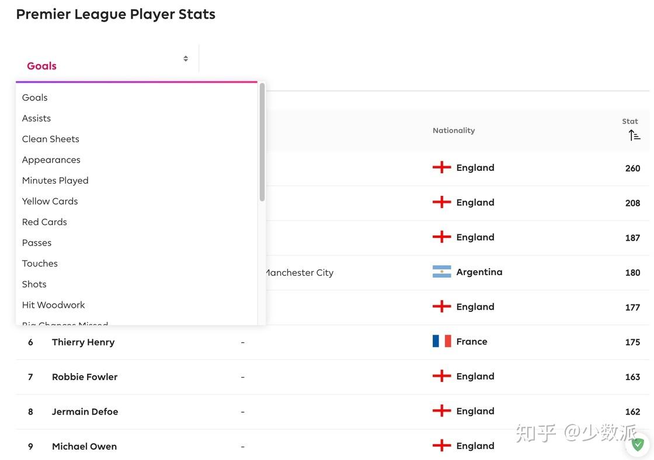Click the green shield badge icon
Image resolution: width=654 pixels, height=460 pixels.
(x=638, y=444)
